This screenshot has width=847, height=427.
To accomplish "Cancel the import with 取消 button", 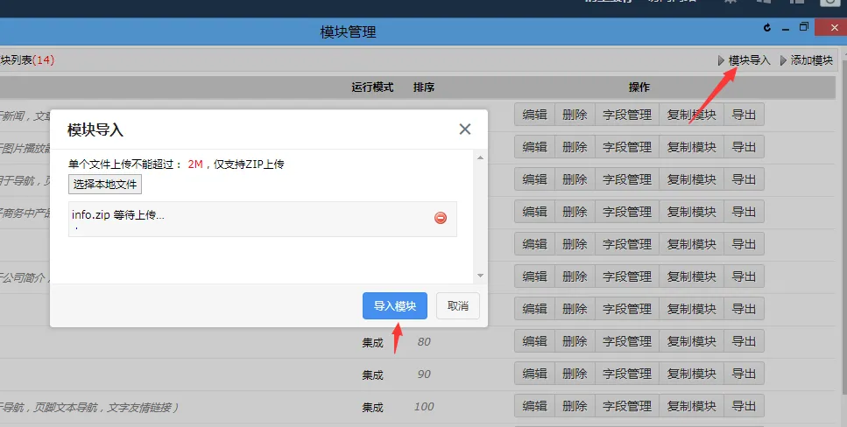I will tap(457, 306).
